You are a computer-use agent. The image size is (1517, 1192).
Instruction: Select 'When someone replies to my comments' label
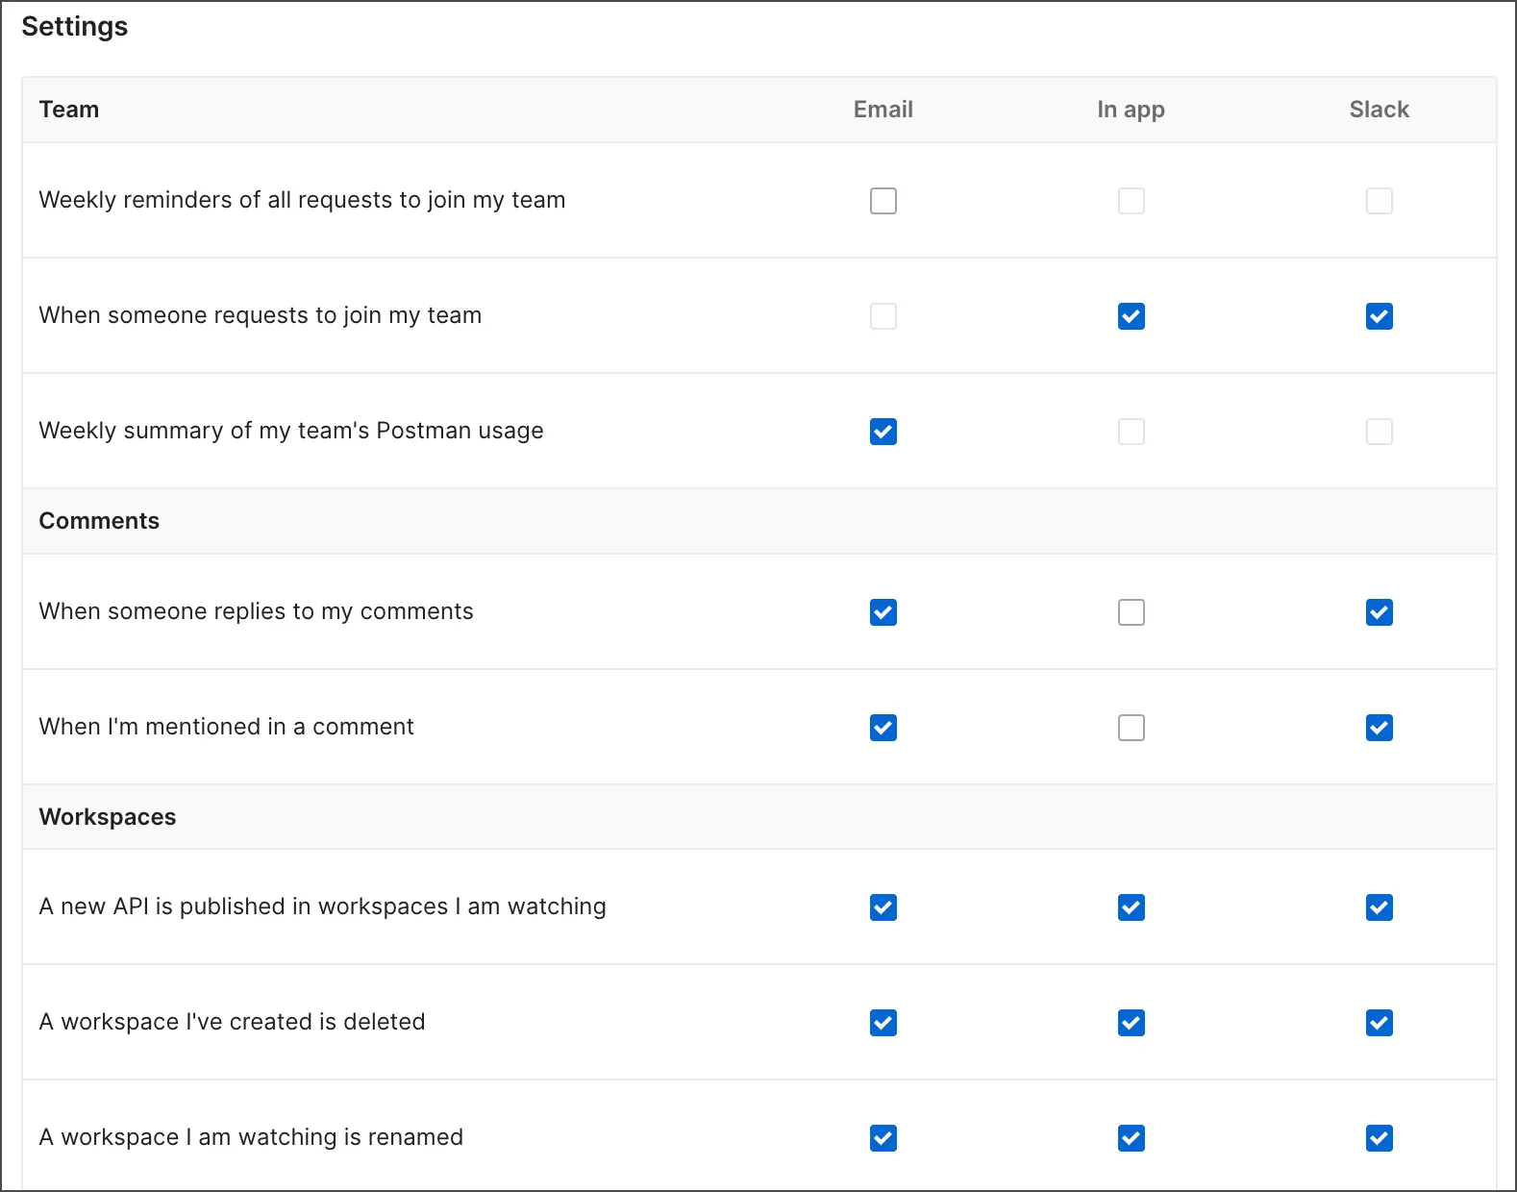pyautogui.click(x=256, y=611)
